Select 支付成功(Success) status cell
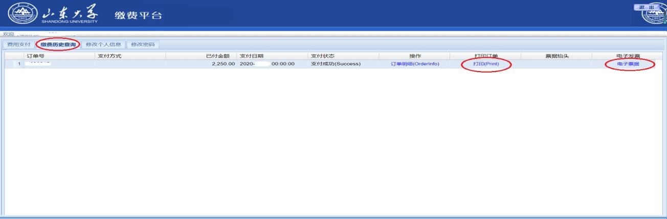667x219 pixels. 344,64
